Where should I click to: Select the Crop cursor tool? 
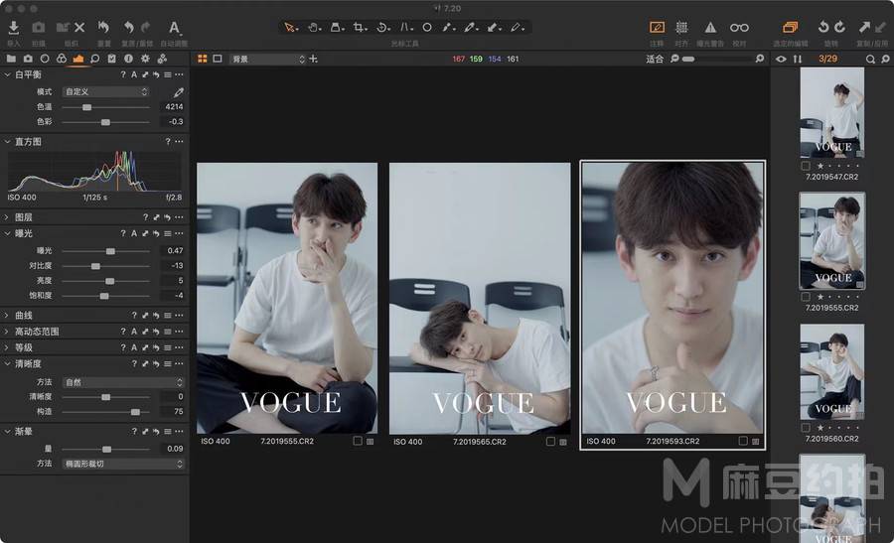coord(360,27)
